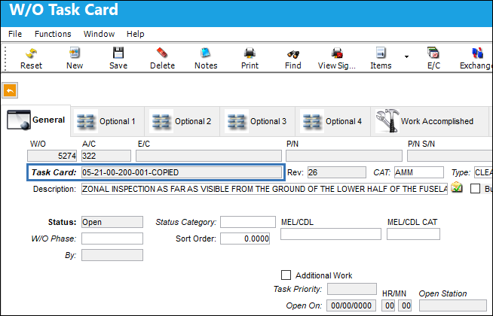Click the W/O Phase: label

54,239
